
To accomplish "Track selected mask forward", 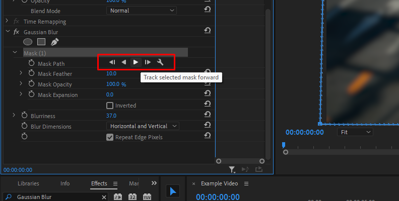I will coord(136,62).
